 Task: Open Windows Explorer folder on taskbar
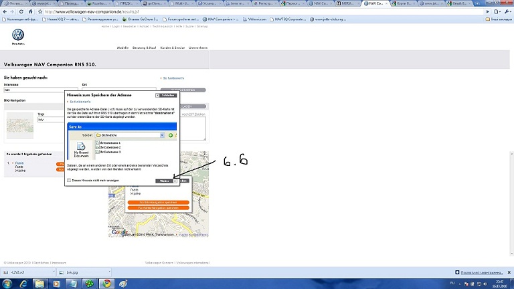point(39,284)
